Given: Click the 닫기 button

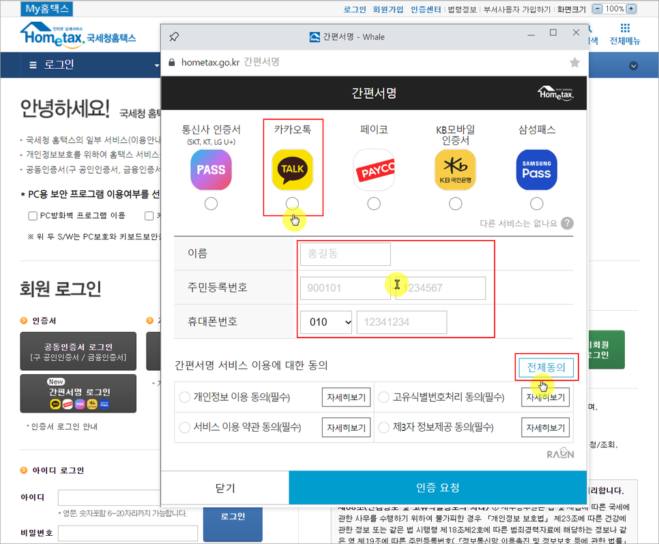Looking at the screenshot, I should (x=225, y=487).
